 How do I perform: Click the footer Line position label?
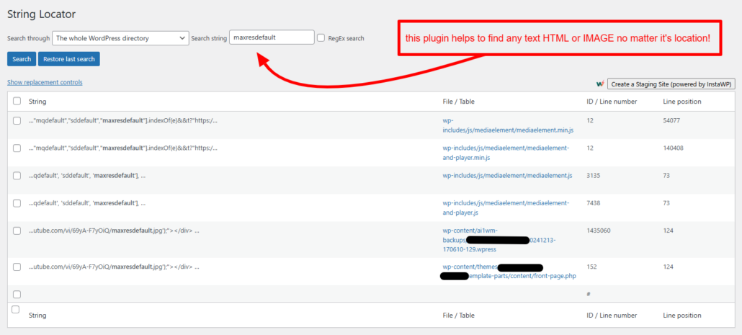click(x=682, y=315)
